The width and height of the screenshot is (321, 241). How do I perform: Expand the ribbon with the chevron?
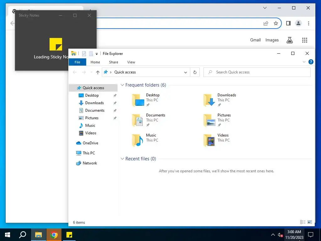(x=304, y=62)
